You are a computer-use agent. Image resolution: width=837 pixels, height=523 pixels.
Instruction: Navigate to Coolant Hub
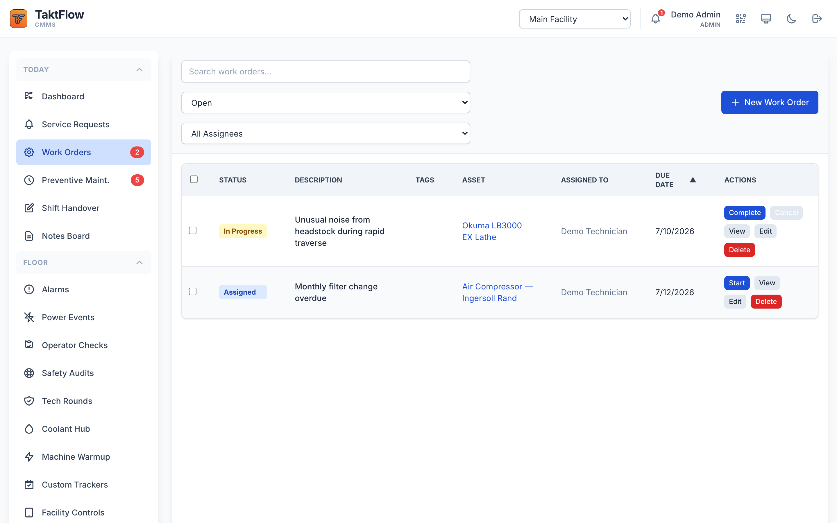[84, 429]
